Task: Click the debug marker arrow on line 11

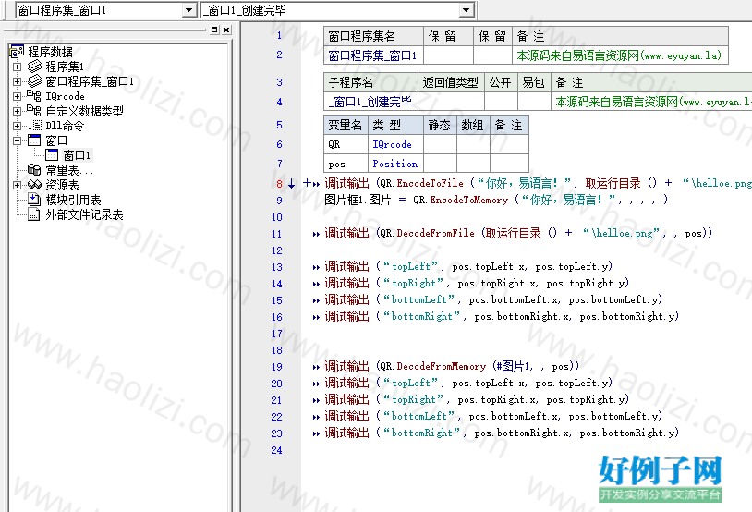Action: pos(316,234)
